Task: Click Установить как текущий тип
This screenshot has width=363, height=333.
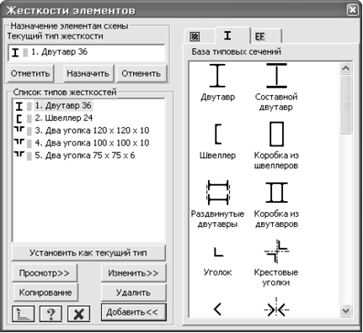Action: pyautogui.click(x=88, y=253)
